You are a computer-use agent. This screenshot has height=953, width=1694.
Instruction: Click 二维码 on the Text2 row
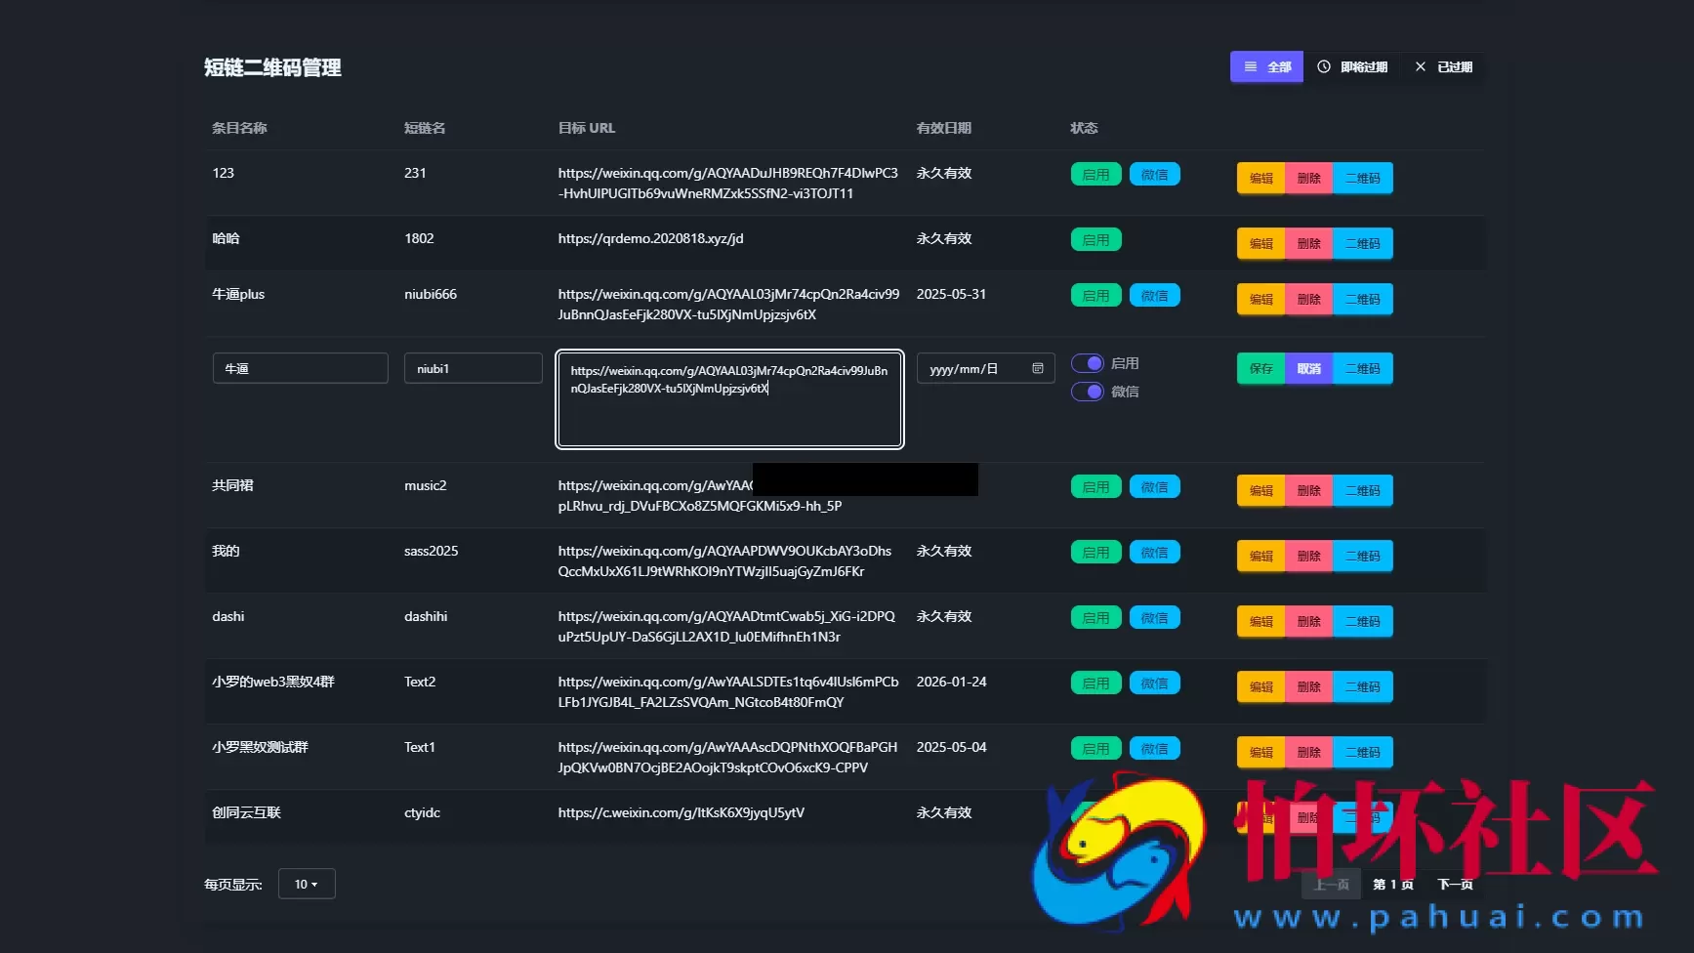(1363, 686)
